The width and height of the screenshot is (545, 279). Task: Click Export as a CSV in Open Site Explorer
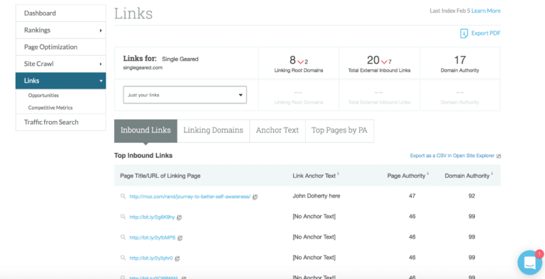452,156
